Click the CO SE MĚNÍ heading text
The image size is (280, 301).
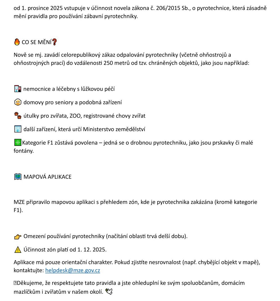click(x=36, y=42)
